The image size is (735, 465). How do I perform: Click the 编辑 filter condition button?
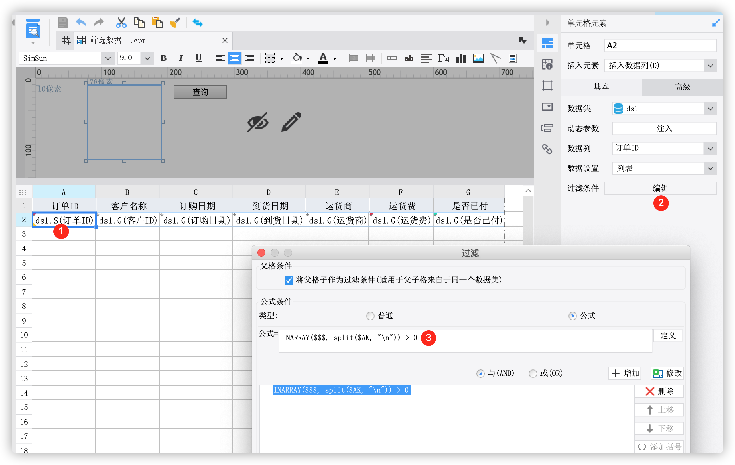point(660,188)
